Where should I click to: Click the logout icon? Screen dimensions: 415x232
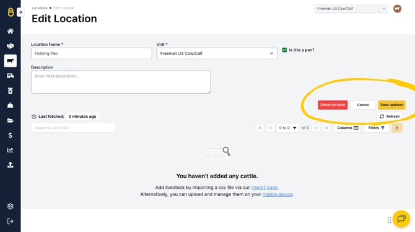(11, 221)
